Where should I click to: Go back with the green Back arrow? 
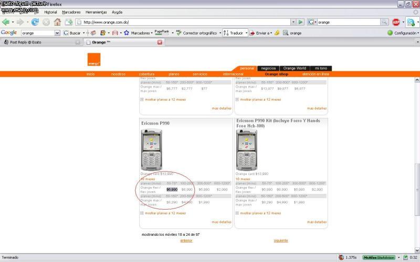pyautogui.click(x=6, y=22)
